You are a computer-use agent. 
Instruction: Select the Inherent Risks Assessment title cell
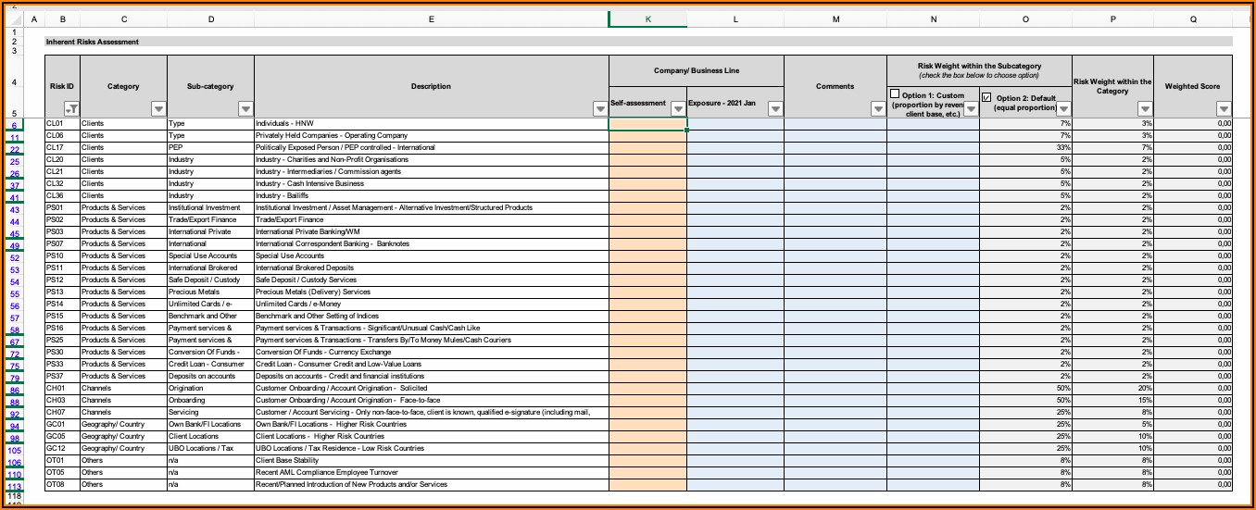click(93, 42)
